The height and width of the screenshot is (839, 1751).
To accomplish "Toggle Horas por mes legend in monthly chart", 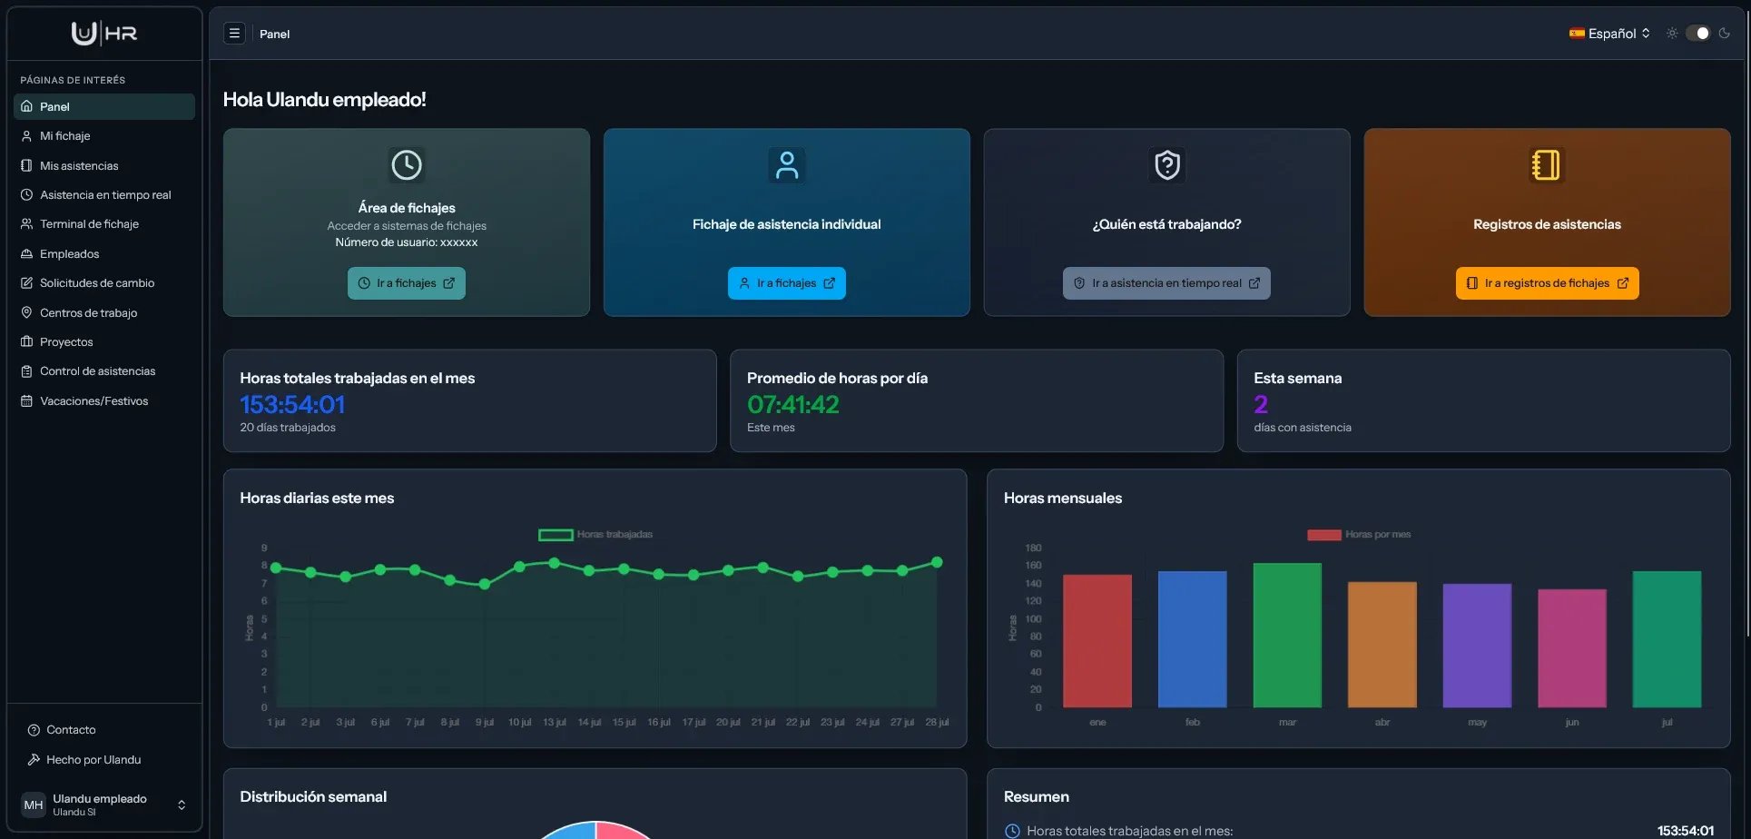I will point(1359,535).
